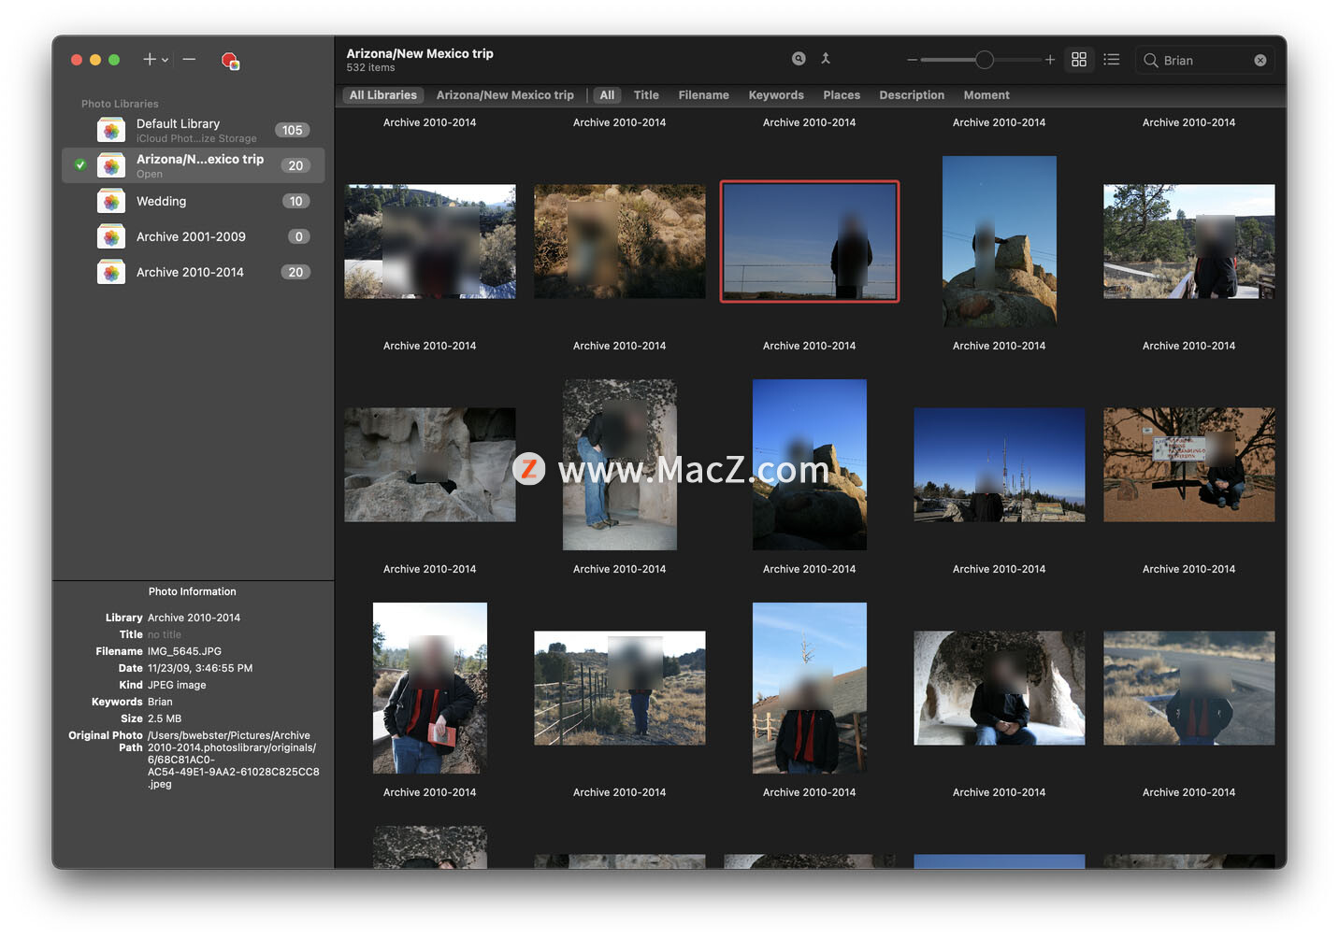Select the highlighted silhouette-against-blue-sky photo
1339x938 pixels.
[x=810, y=241]
